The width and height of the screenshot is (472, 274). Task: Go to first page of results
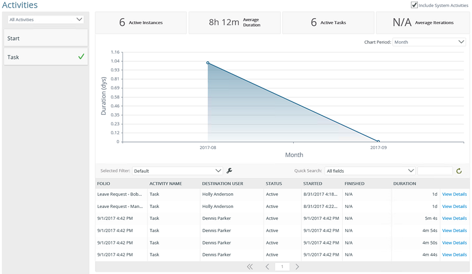pos(250,267)
